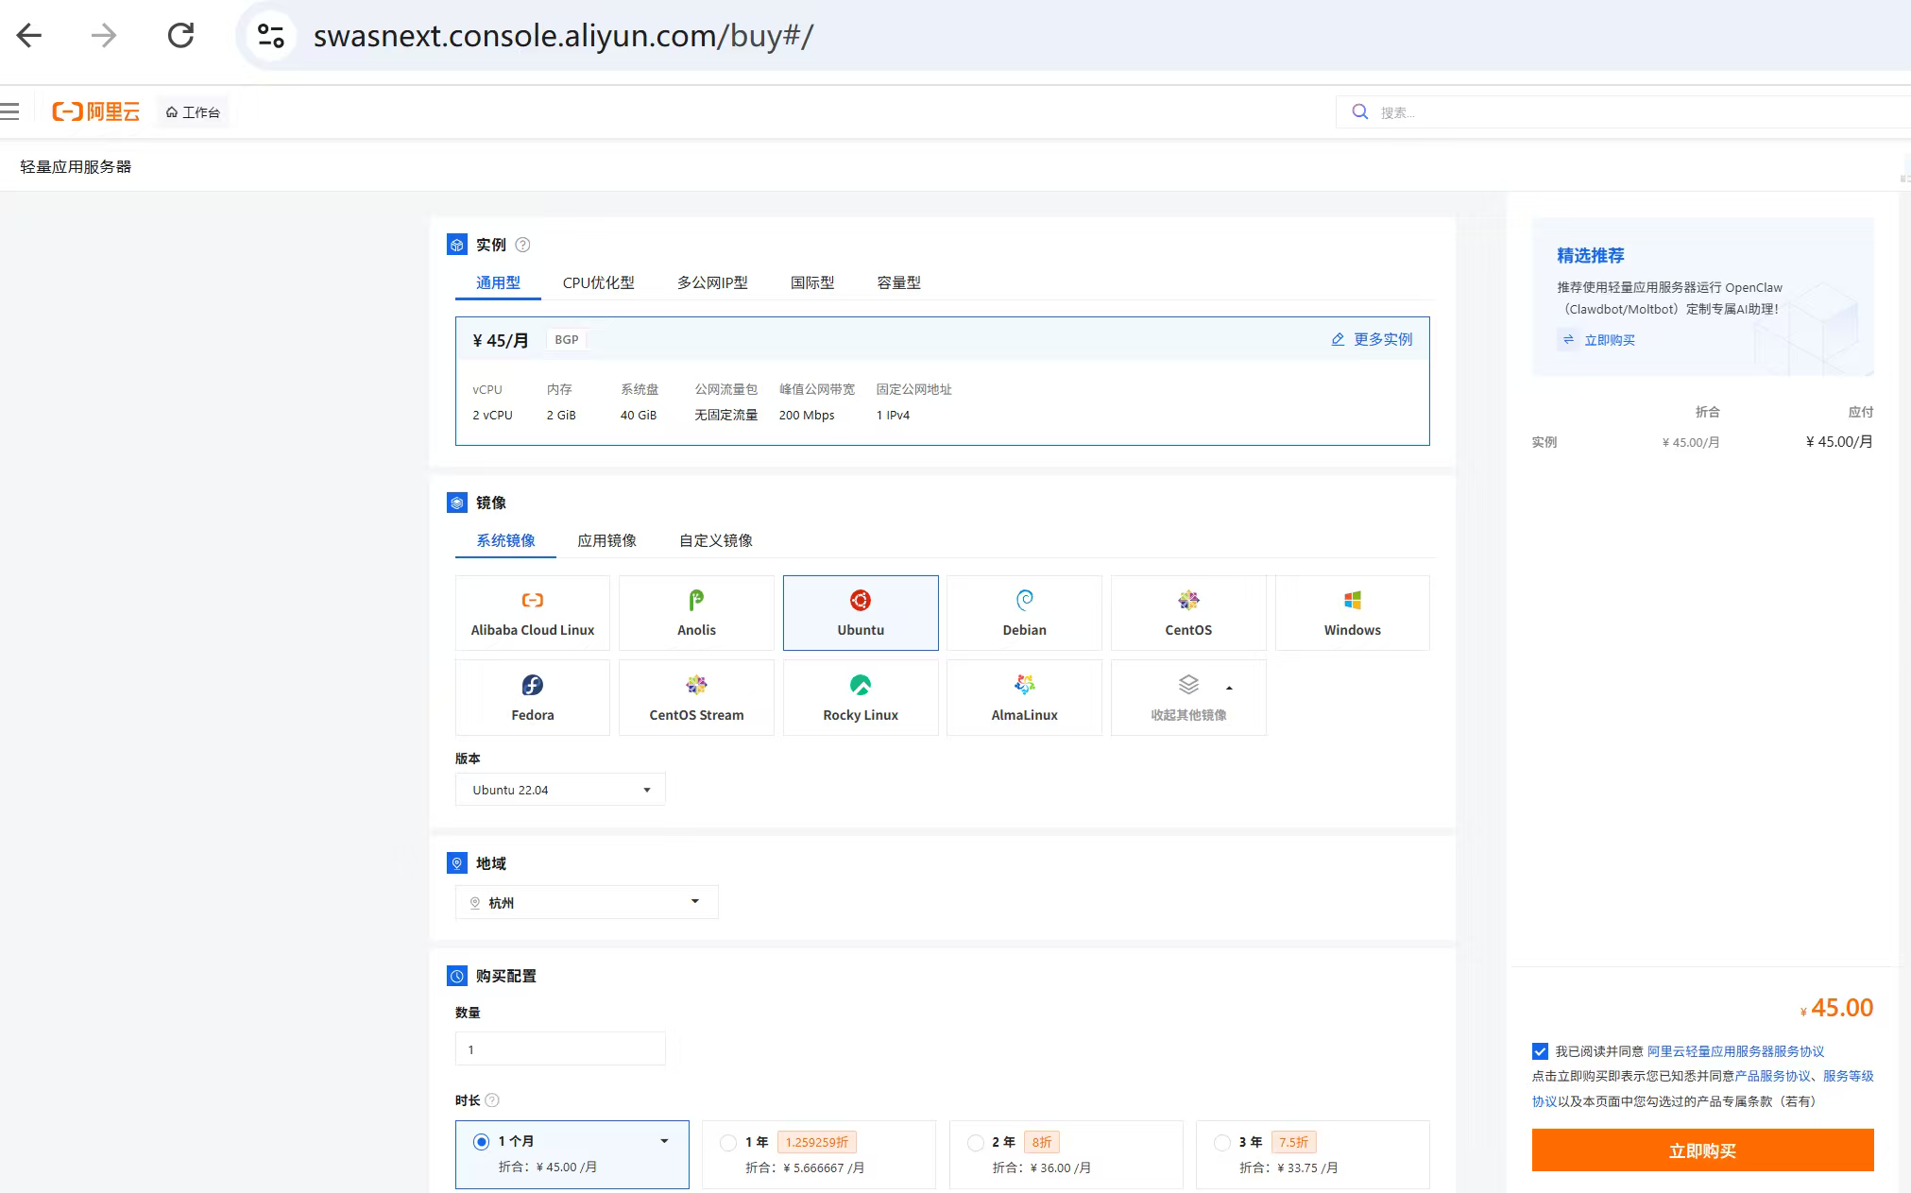Click the 地域 location pin icon

pos(457,863)
